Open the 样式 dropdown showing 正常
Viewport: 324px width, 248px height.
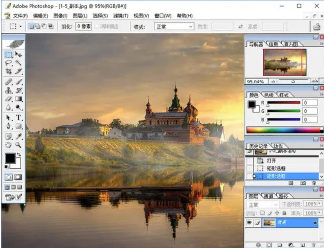(174, 27)
